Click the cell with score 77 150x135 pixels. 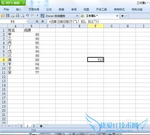31,72
